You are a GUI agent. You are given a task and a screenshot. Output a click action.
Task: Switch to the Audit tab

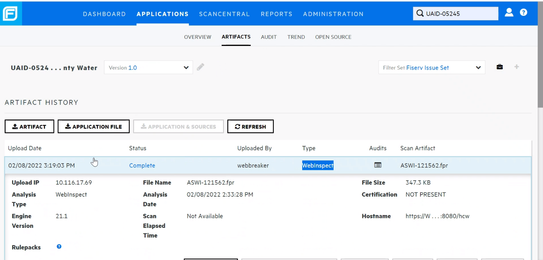tap(269, 37)
